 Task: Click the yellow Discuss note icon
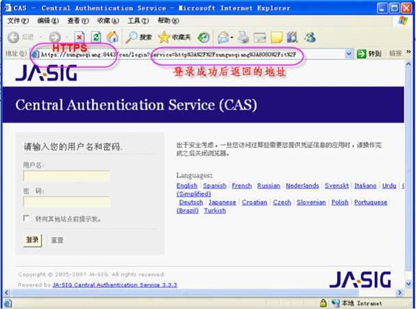(276, 38)
